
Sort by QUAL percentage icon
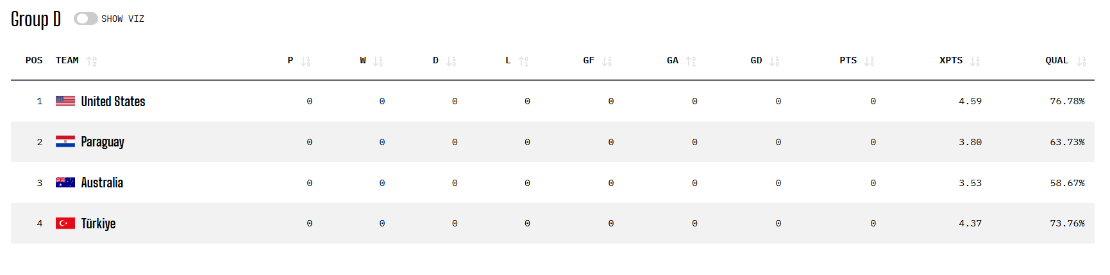pyautogui.click(x=1082, y=61)
